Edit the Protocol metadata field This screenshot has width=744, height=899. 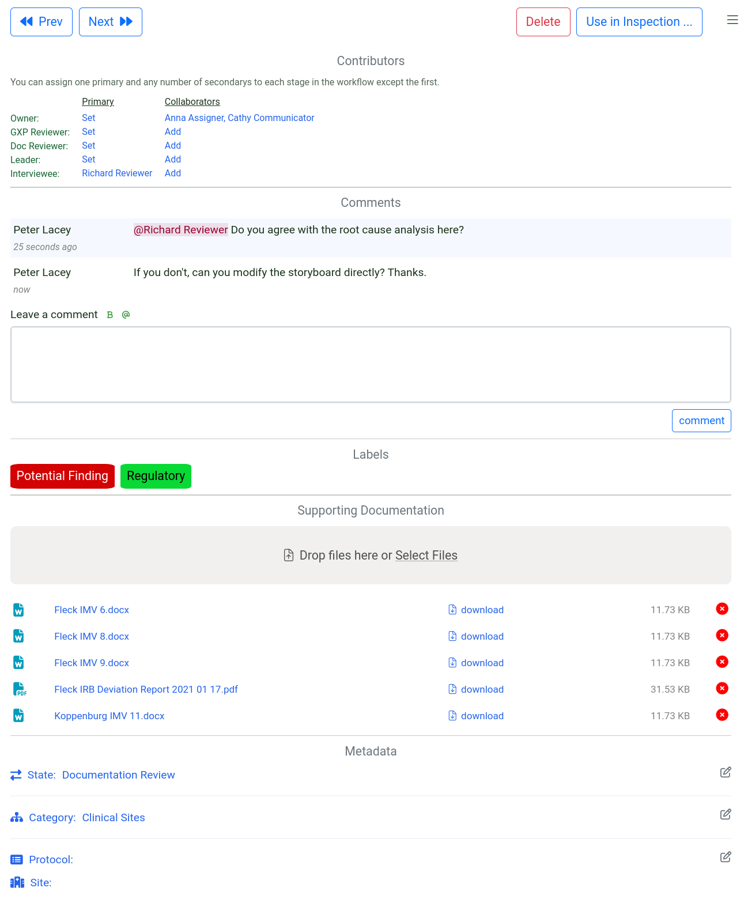click(x=725, y=858)
